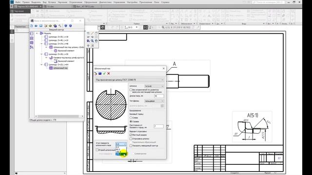Viewport: 312px width, 175px height.
Task: Click the plus new document tab icon
Action: click(12, 6)
